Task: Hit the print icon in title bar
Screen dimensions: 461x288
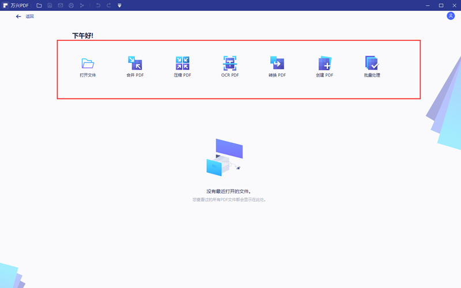Action: click(71, 5)
